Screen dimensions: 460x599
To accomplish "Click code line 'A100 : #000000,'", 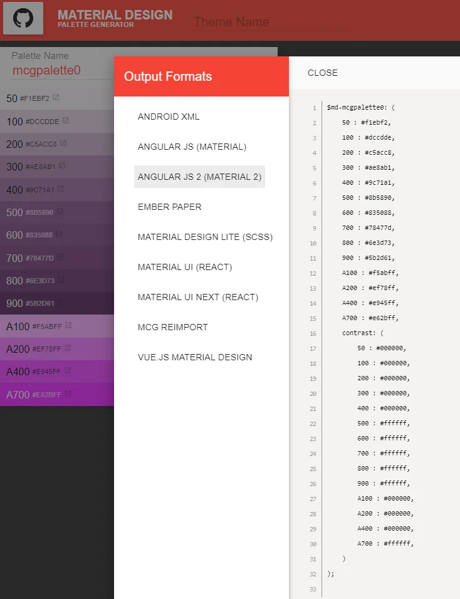I will [385, 499].
